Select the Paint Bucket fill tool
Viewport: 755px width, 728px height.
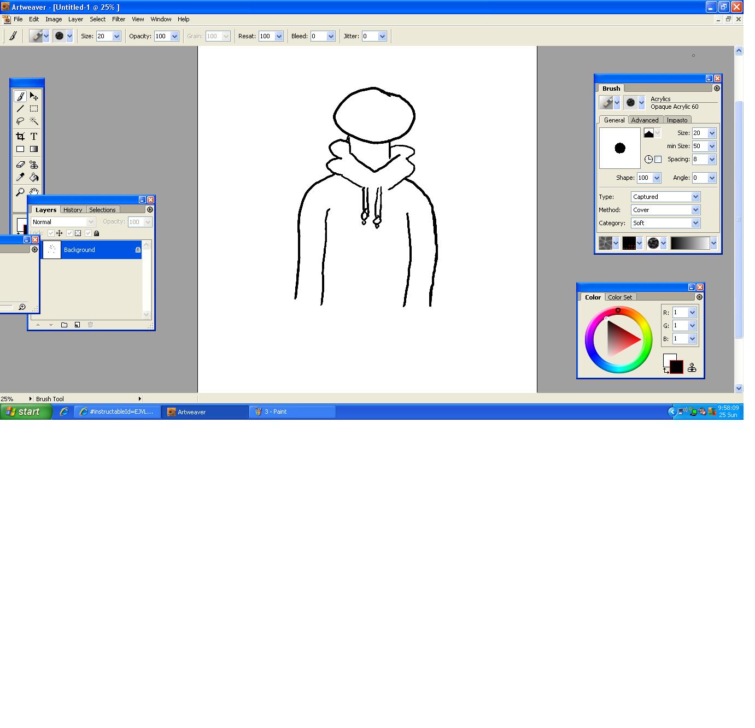(34, 177)
